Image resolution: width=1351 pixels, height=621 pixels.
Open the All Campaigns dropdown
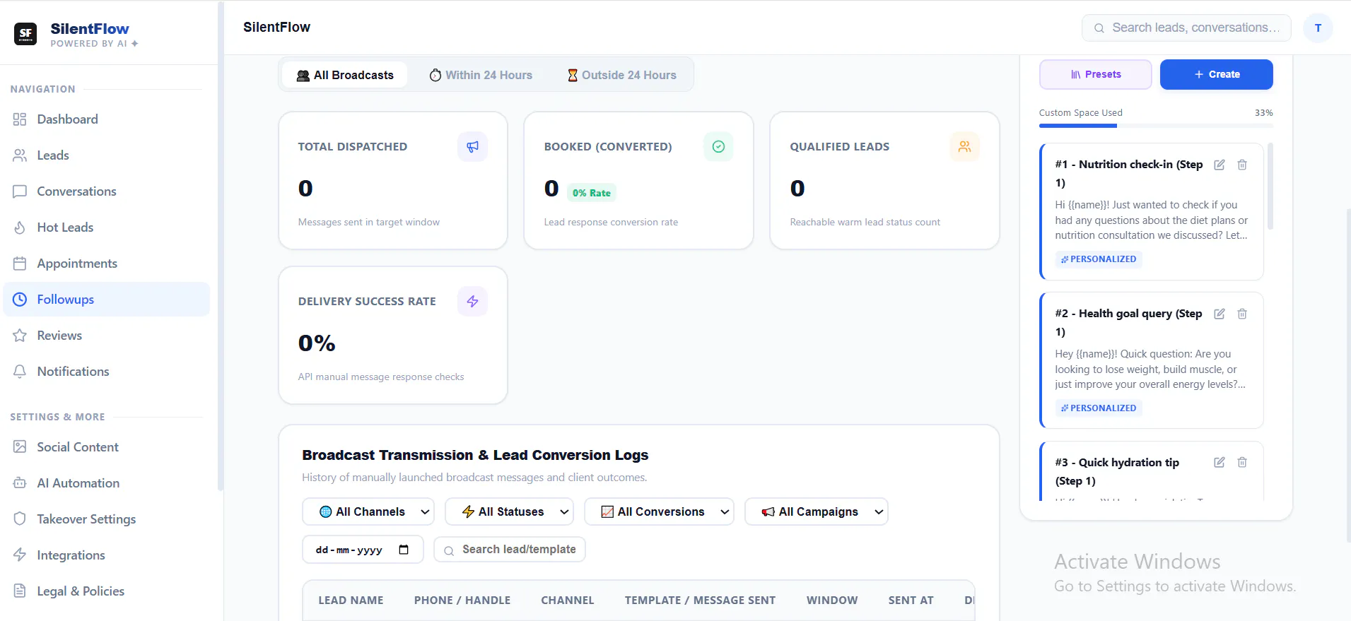817,512
